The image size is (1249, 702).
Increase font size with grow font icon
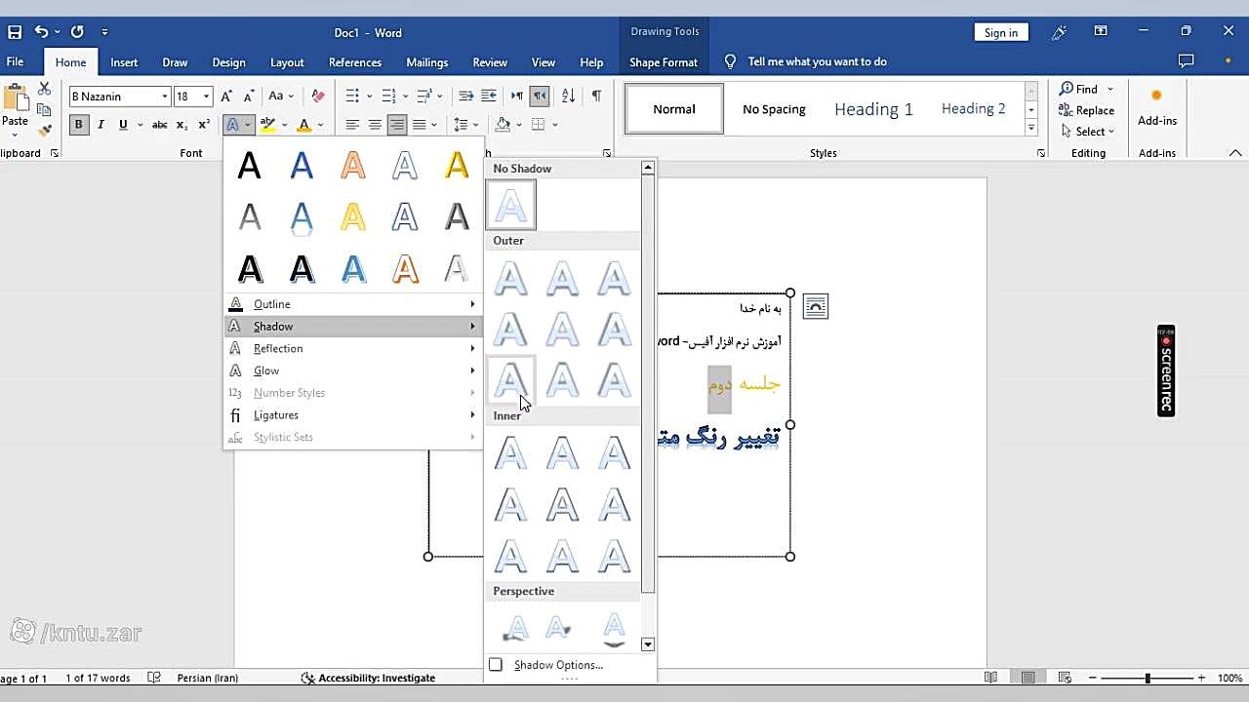[x=226, y=96]
